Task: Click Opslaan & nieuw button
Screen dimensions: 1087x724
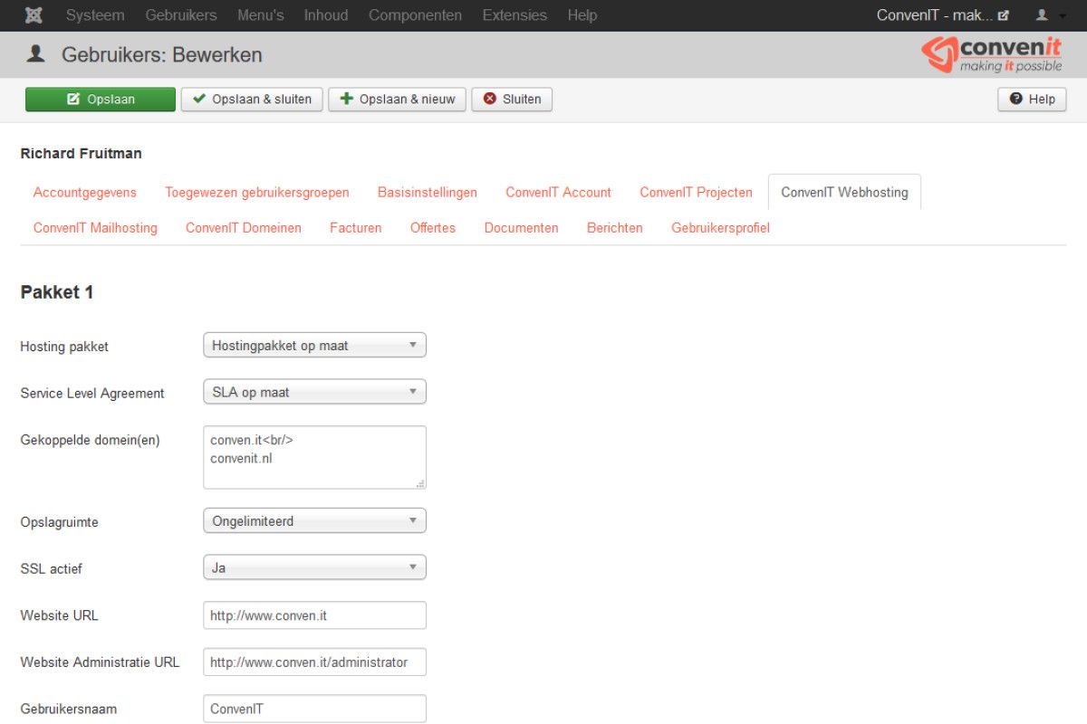Action: (x=398, y=100)
